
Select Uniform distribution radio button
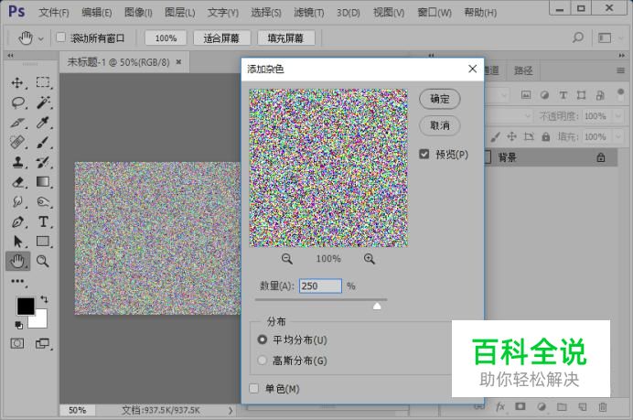(x=262, y=339)
